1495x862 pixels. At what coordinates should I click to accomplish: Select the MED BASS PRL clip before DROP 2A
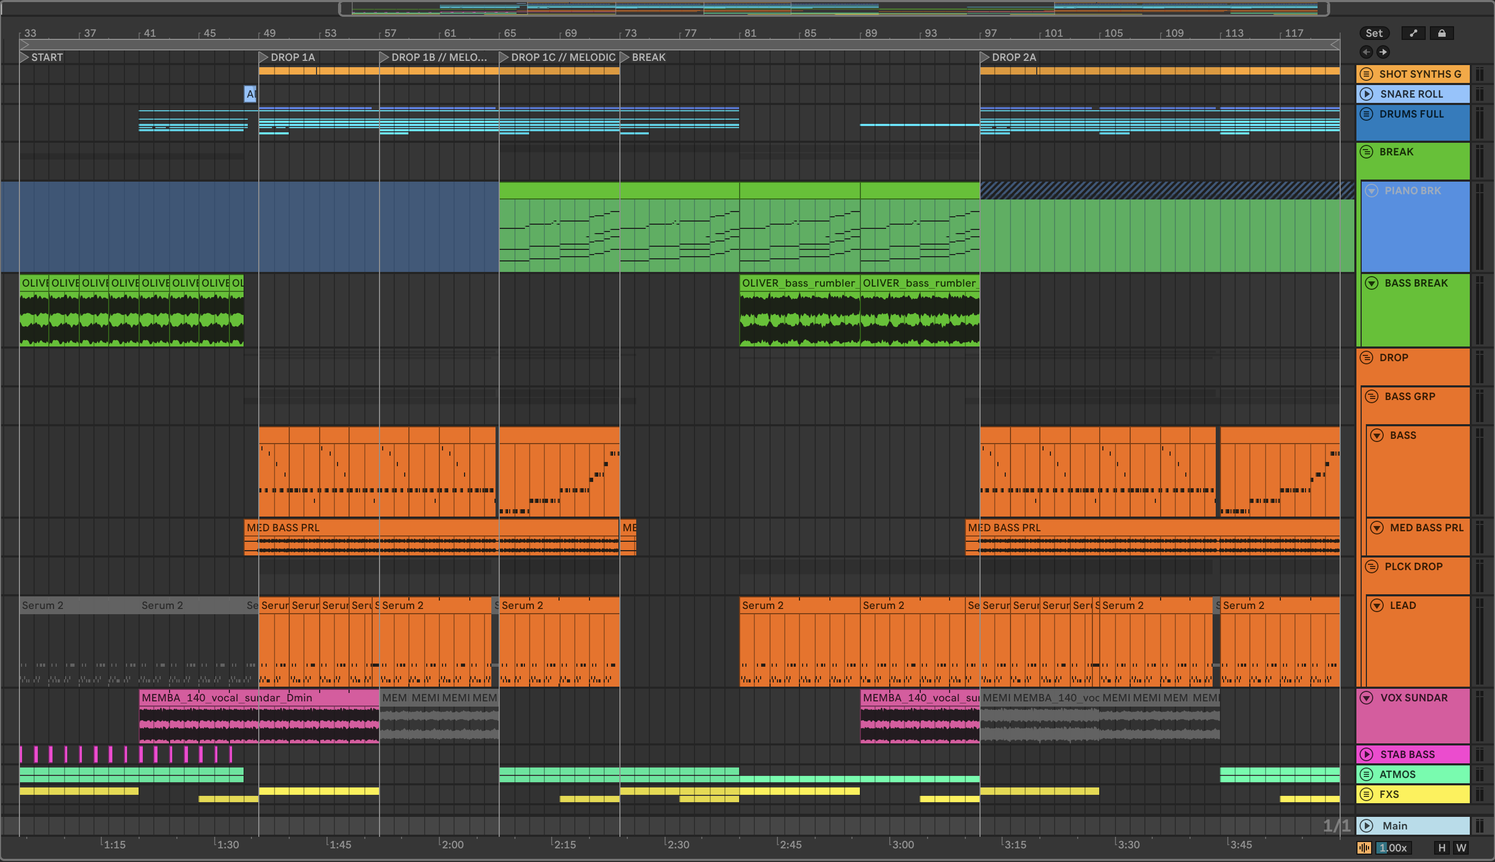1152,537
